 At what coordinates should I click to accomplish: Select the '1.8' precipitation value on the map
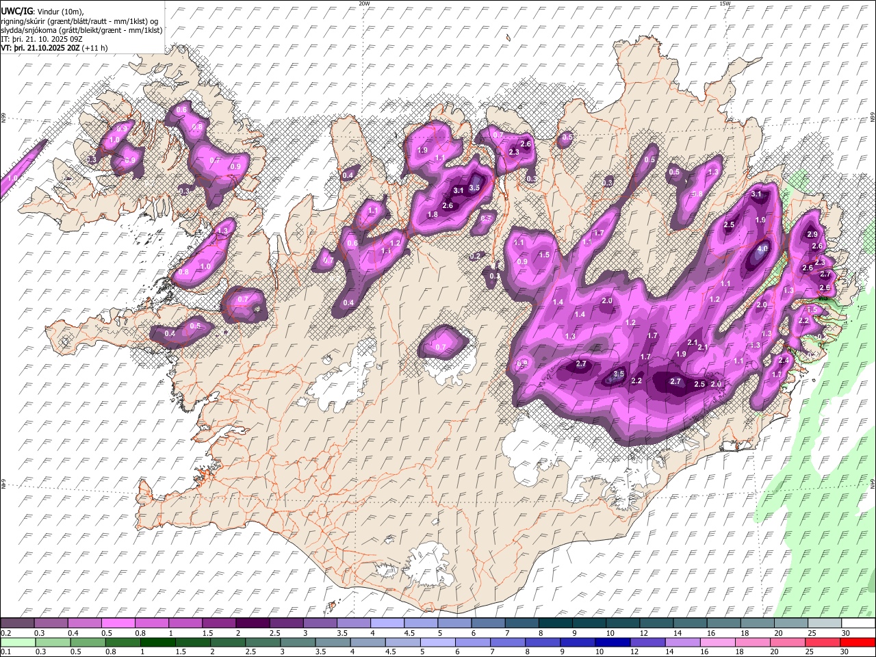[x=433, y=215]
